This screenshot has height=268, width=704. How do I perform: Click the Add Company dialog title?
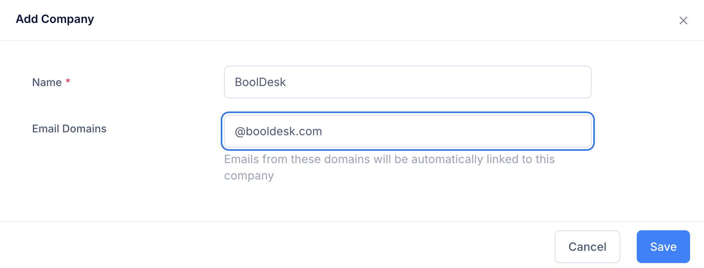coord(55,19)
